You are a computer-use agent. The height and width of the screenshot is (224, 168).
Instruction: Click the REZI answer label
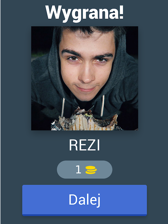(x=84, y=145)
